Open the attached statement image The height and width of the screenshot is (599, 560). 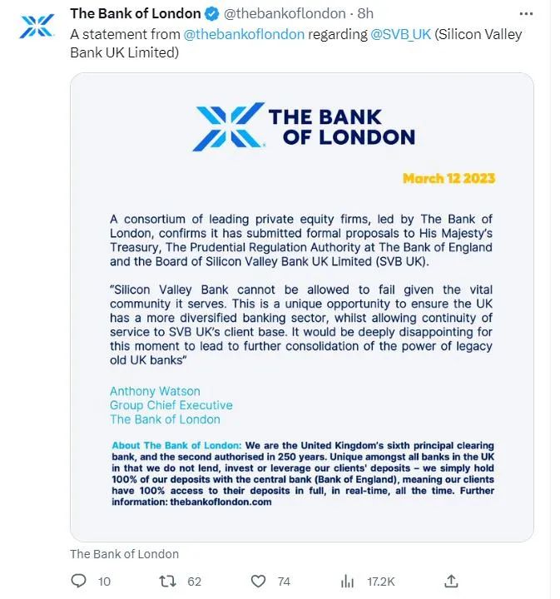(302, 307)
